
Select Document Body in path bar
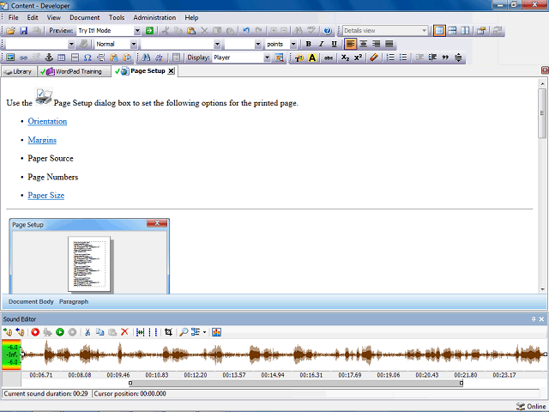click(x=31, y=301)
